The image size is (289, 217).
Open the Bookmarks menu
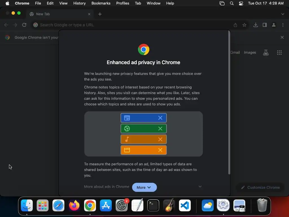pyautogui.click(x=101, y=3)
